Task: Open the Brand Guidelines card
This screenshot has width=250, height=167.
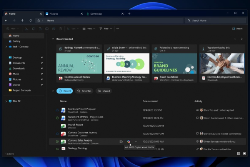Action: click(x=175, y=63)
